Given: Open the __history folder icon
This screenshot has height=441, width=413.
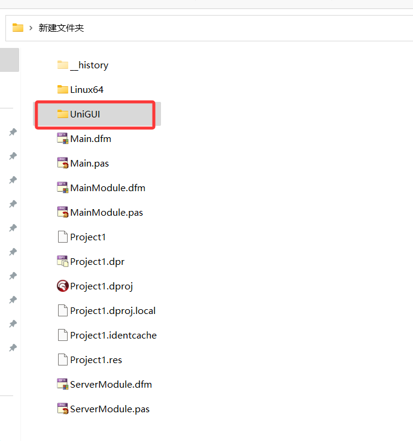Looking at the screenshot, I should 63,65.
